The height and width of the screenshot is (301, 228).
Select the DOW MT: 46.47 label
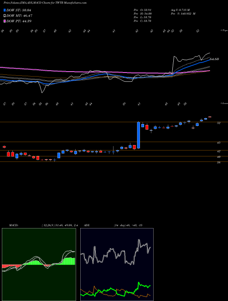[x=20, y=16]
